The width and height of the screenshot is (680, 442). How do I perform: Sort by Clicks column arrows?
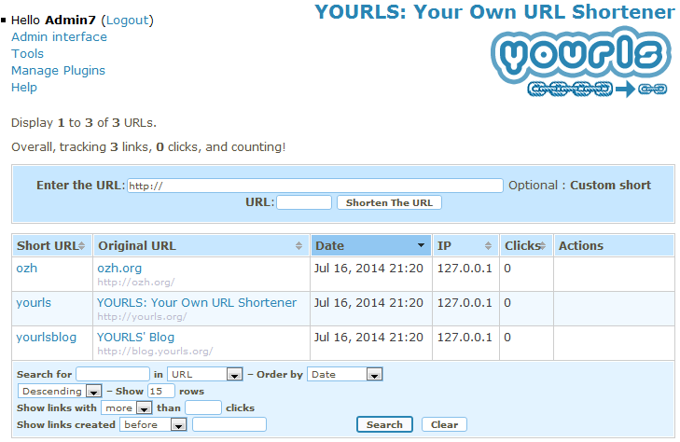[x=543, y=246]
